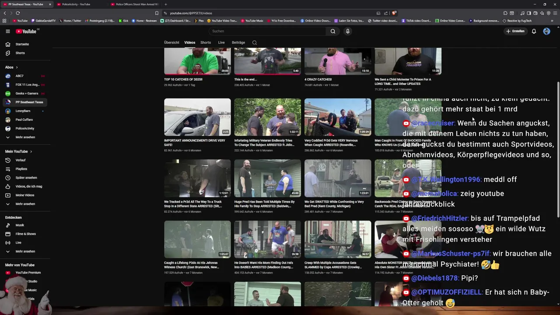Viewport: 560px width, 315px height.
Task: Go back in browser history
Action: pyautogui.click(x=5, y=13)
